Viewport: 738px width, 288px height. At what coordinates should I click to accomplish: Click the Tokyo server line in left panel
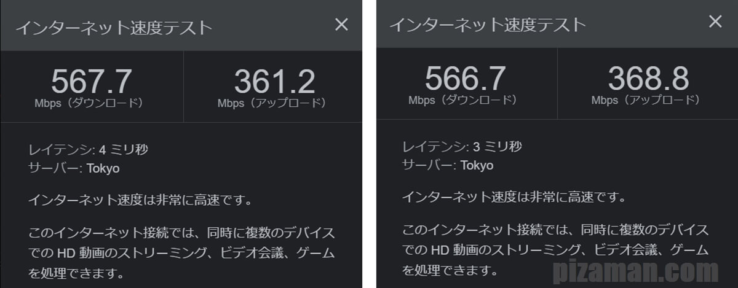pos(74,168)
